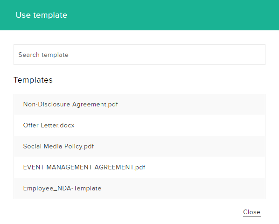Choose the Offer Letter.docx template
The height and width of the screenshot is (224, 279).
[x=139, y=126]
